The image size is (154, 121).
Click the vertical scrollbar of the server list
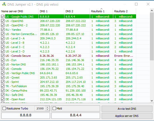[x=152, y=64]
